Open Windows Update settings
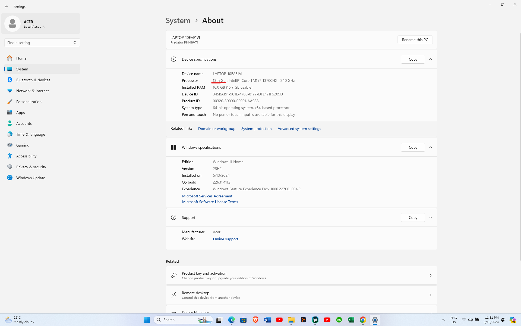Screen dimensions: 521x326 tap(42, 178)
